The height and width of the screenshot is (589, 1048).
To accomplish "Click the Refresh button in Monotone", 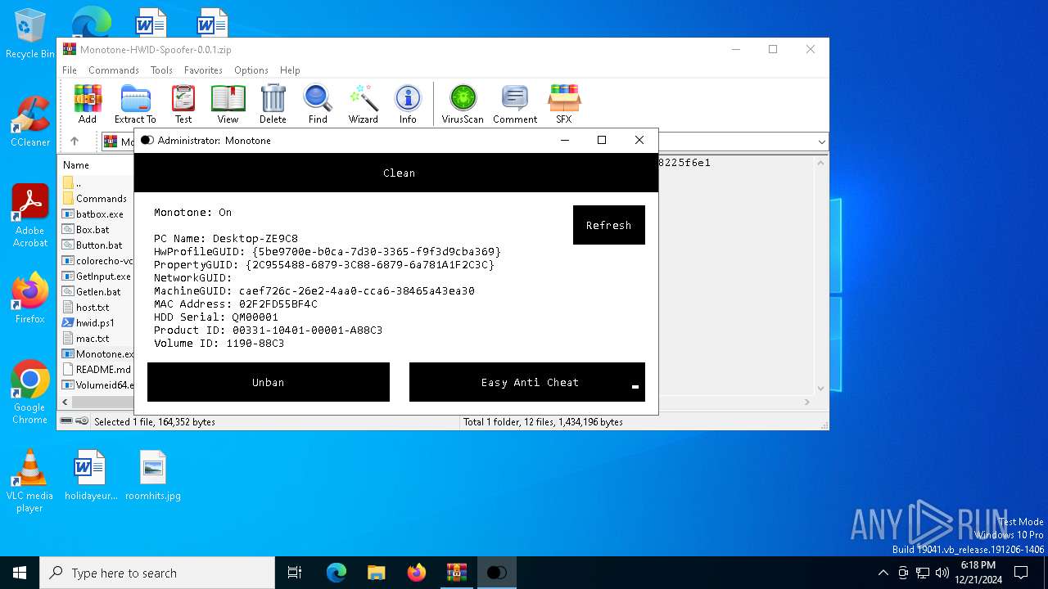I will click(609, 225).
